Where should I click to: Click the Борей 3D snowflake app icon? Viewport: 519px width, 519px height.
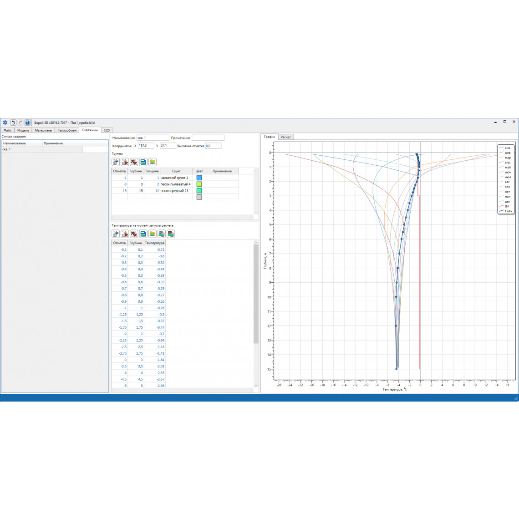click(x=5, y=122)
